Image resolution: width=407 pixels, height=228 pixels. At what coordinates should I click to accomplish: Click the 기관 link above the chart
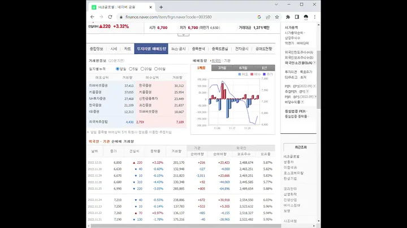(x=227, y=60)
